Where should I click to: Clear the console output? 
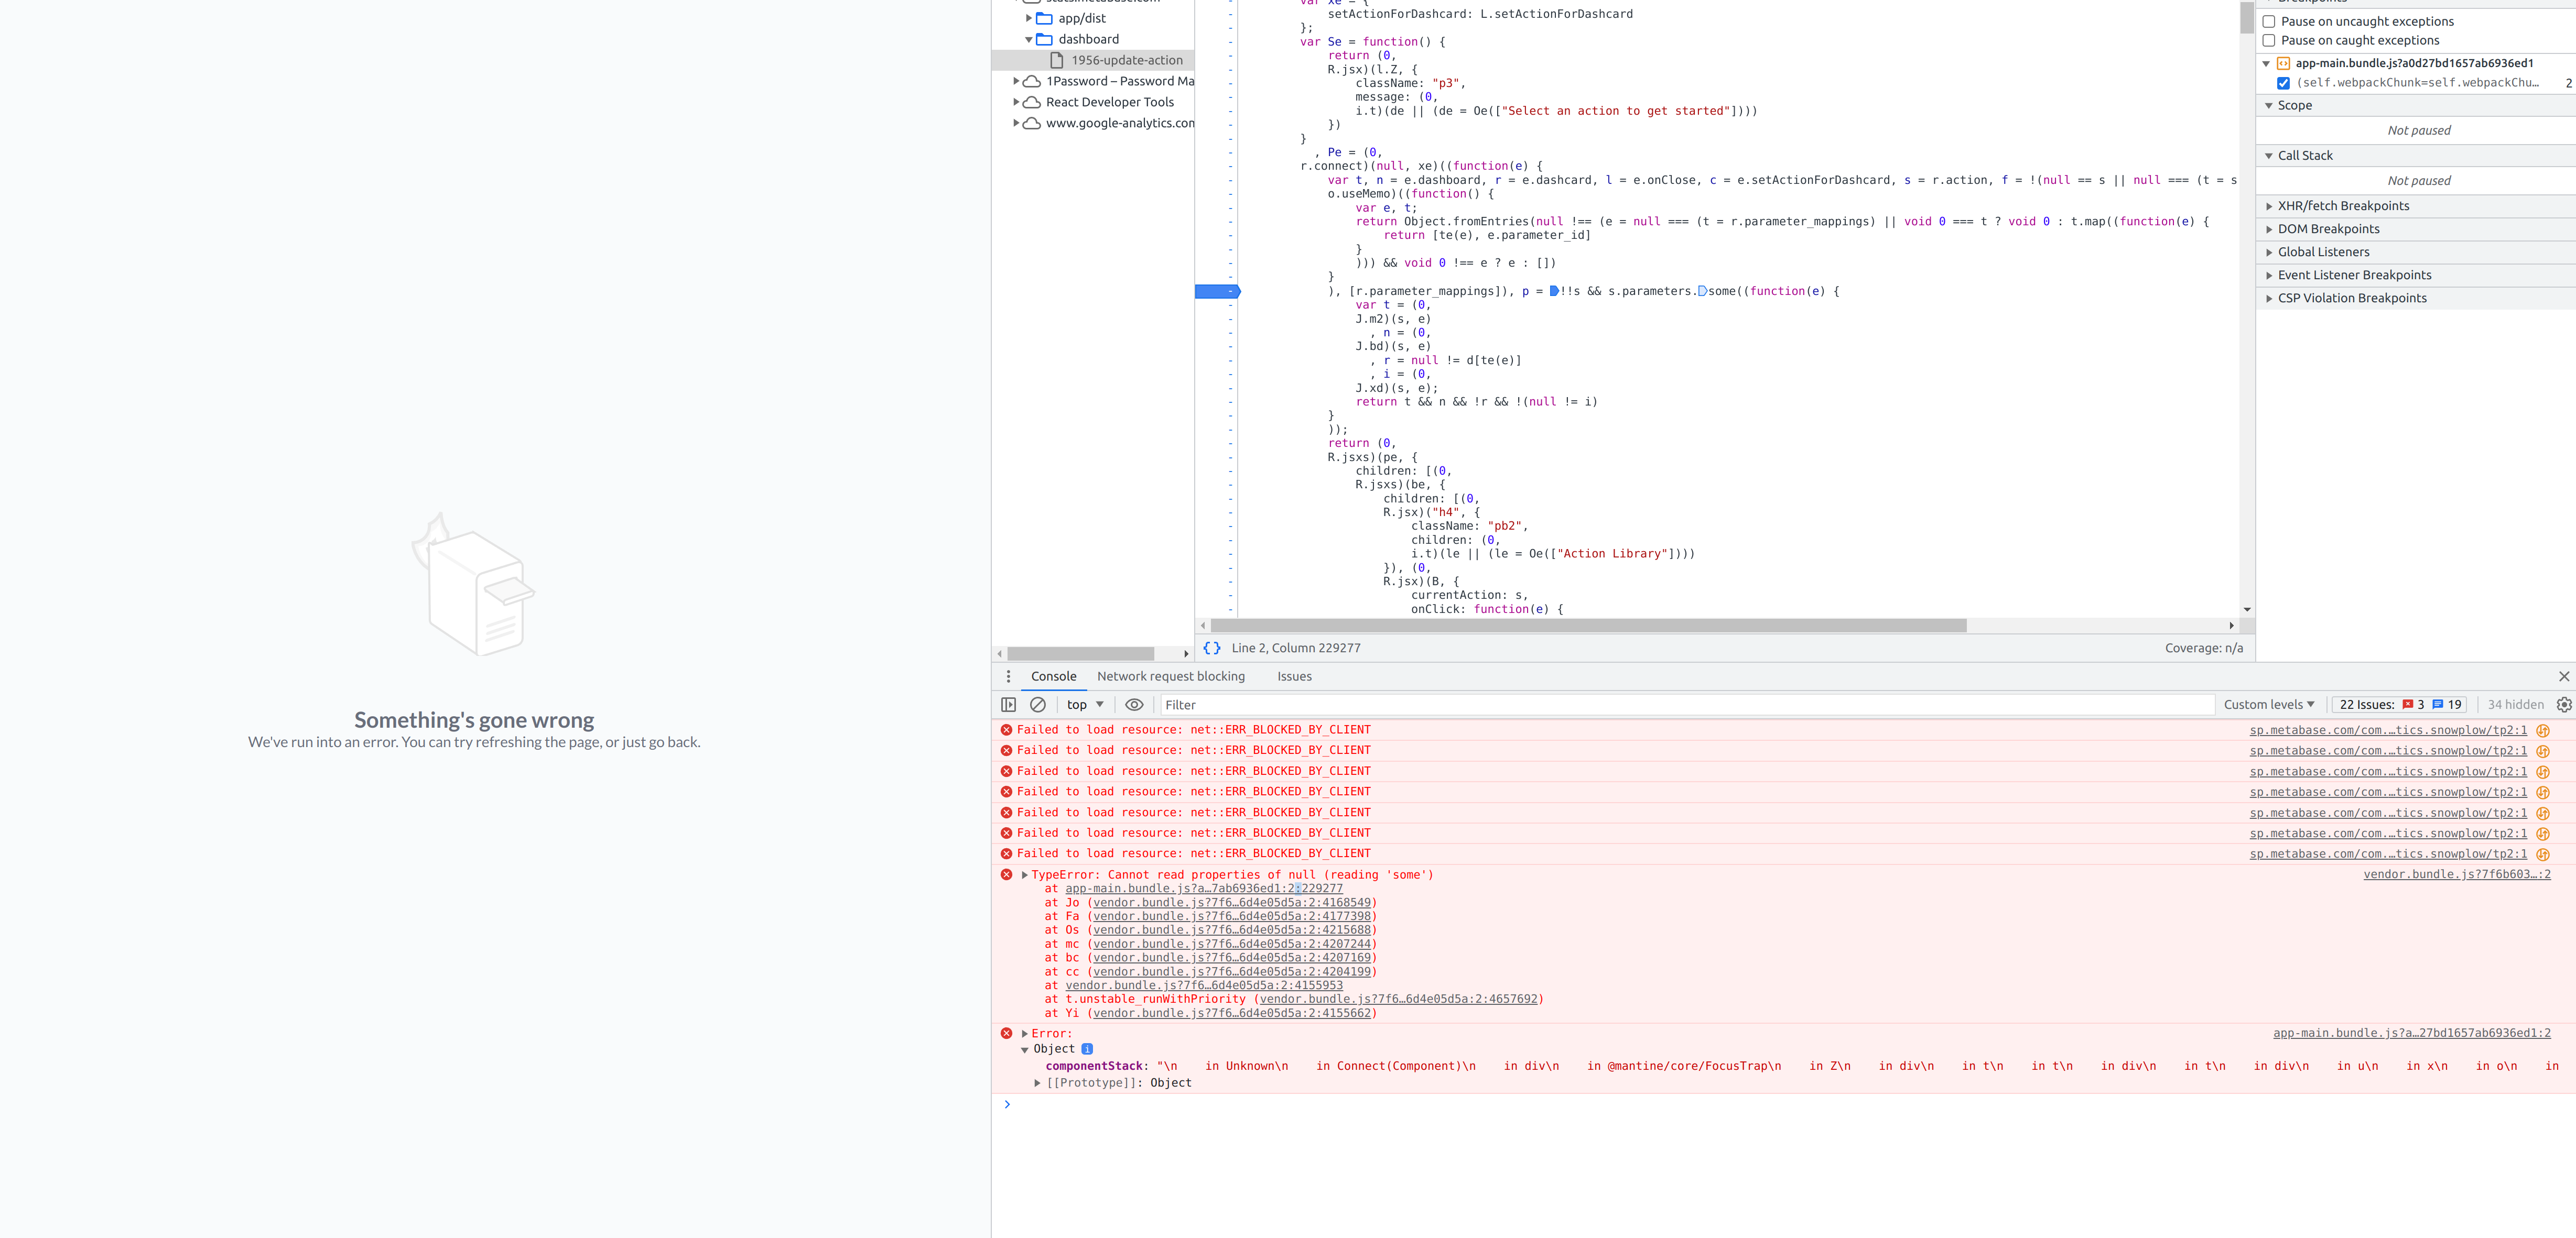1038,705
